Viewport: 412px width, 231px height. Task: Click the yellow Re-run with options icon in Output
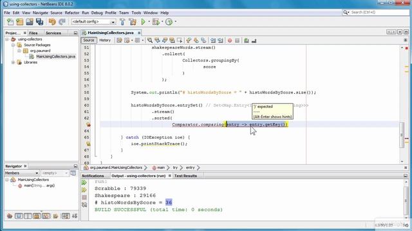(84, 190)
